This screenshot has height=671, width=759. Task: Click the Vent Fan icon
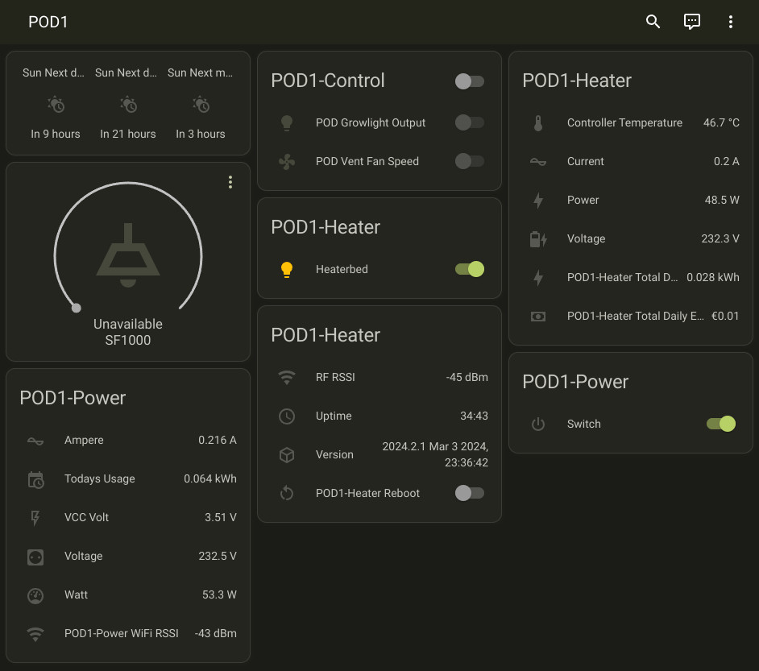287,162
